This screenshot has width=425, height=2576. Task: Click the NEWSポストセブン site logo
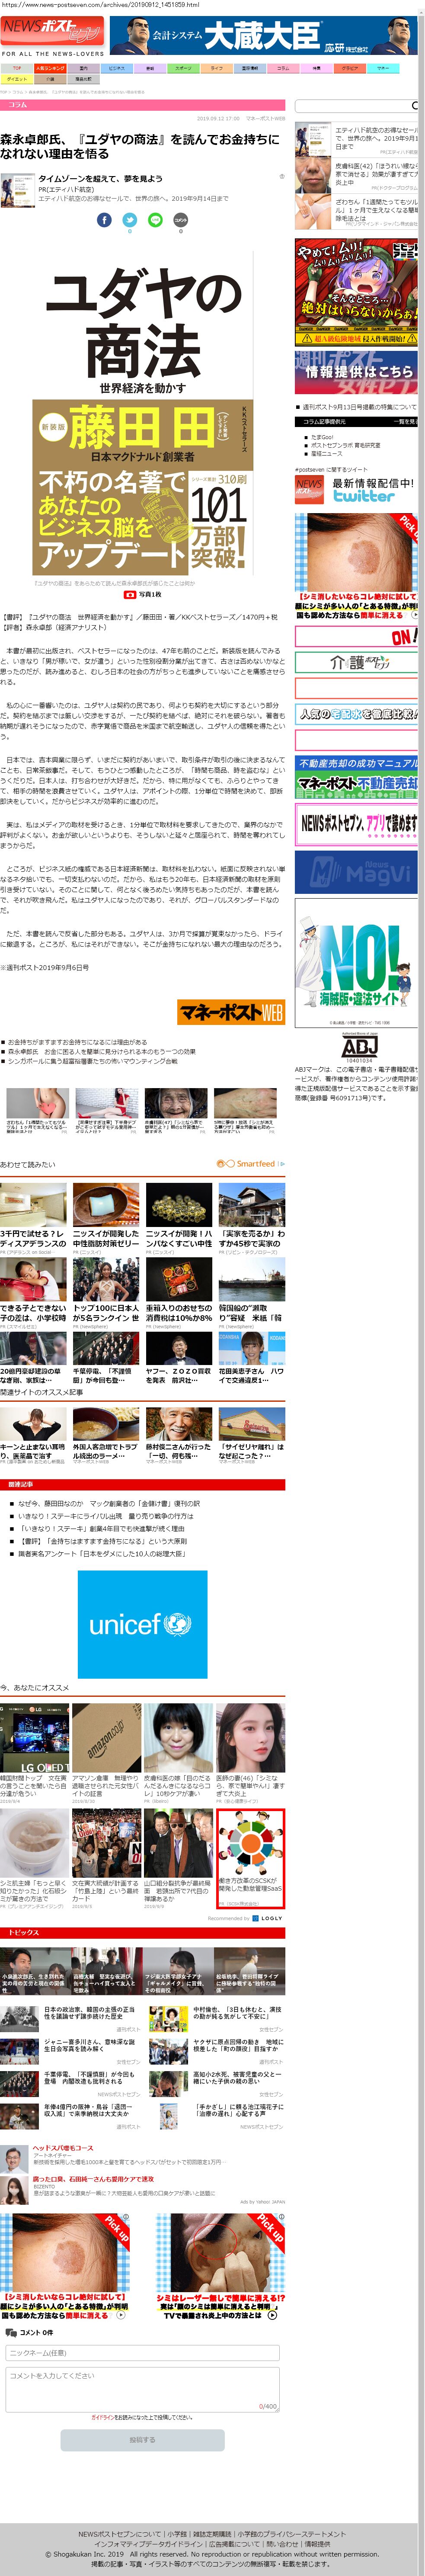pyautogui.click(x=52, y=32)
